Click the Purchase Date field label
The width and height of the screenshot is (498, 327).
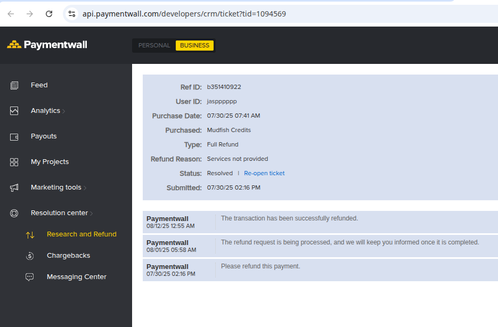click(x=177, y=116)
